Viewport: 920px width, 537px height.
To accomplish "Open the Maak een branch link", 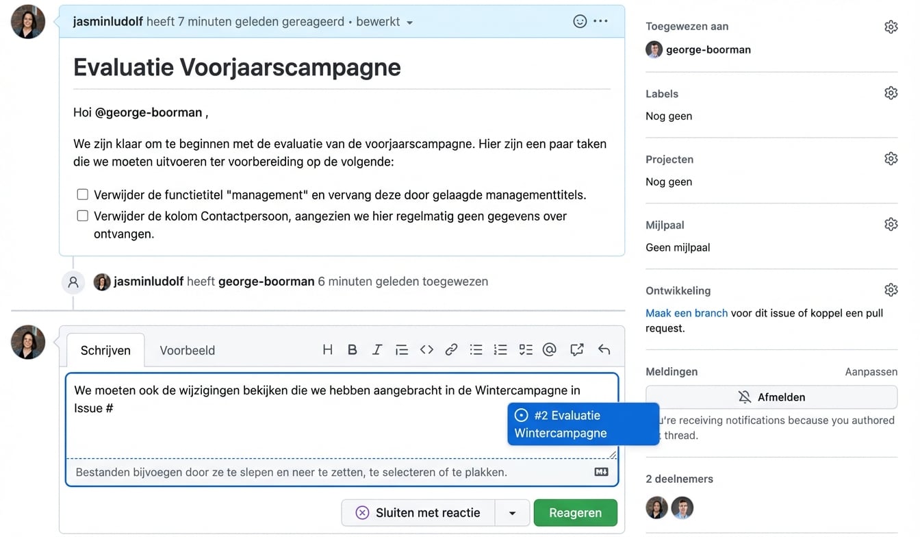I will (x=686, y=313).
